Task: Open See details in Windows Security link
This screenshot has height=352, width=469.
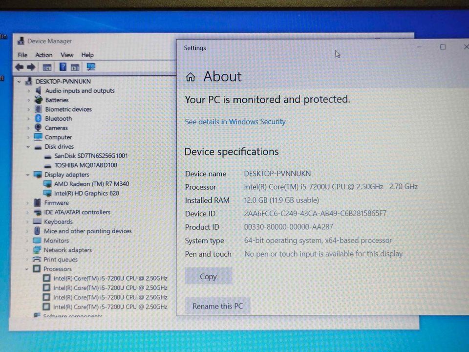Action: pyautogui.click(x=235, y=122)
